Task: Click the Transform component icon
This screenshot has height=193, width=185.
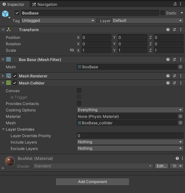Action: (x=9, y=30)
